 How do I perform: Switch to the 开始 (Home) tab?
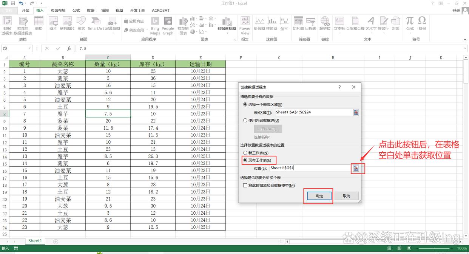coord(25,11)
